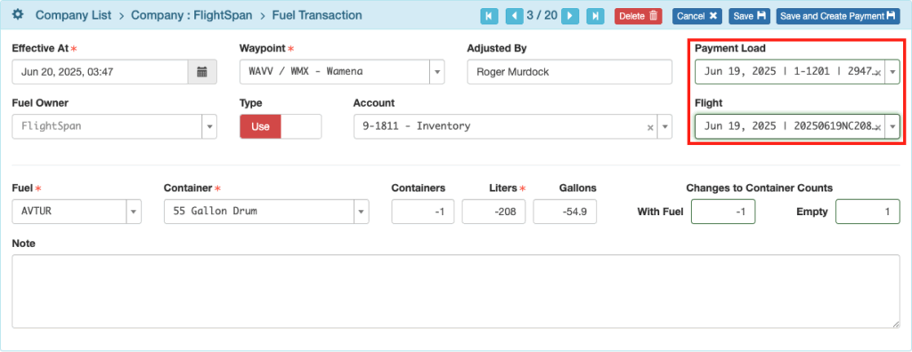Jump to the last record

(x=595, y=16)
